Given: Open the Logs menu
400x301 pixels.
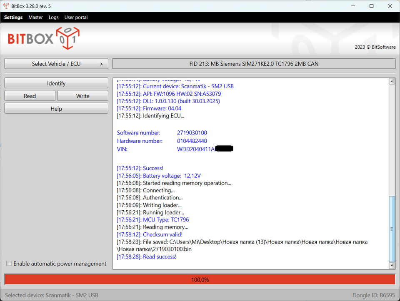Looking at the screenshot, I should click(53, 17).
